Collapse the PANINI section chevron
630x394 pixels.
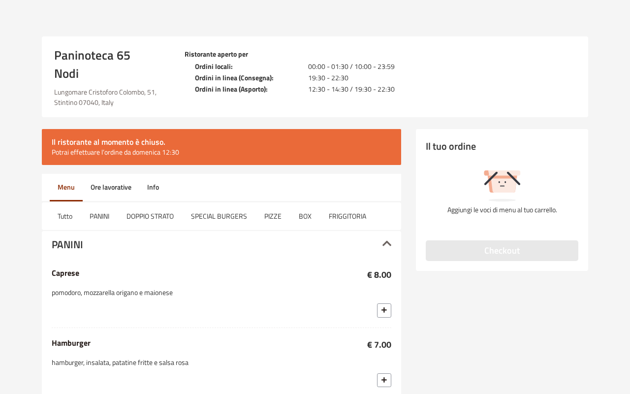[387, 244]
